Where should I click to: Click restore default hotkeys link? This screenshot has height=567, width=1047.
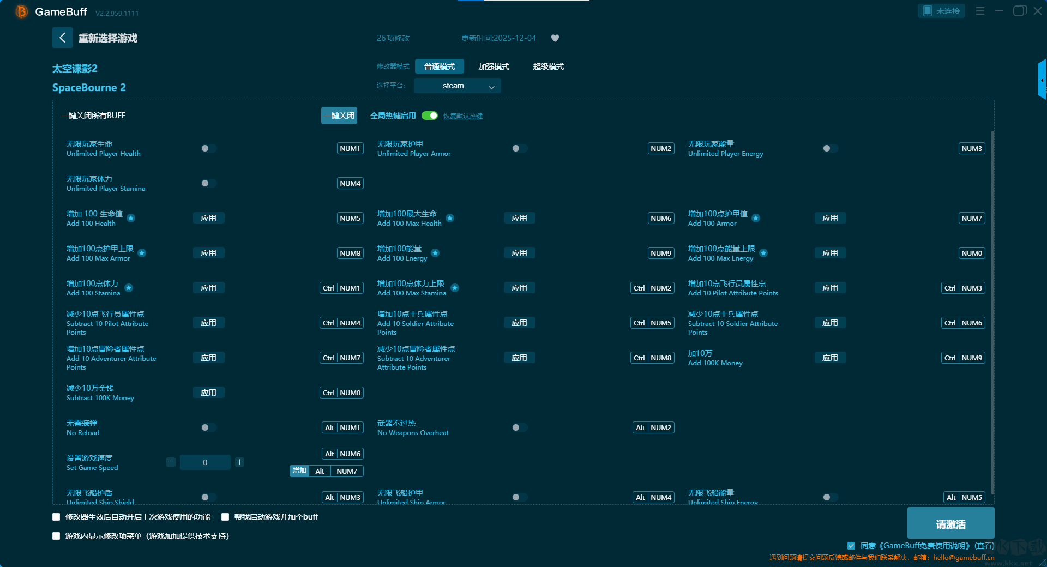pos(463,116)
